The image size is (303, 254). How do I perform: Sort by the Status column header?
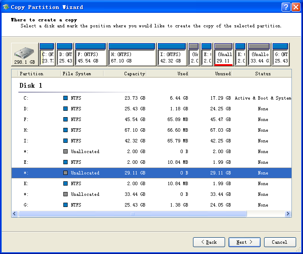click(263, 74)
